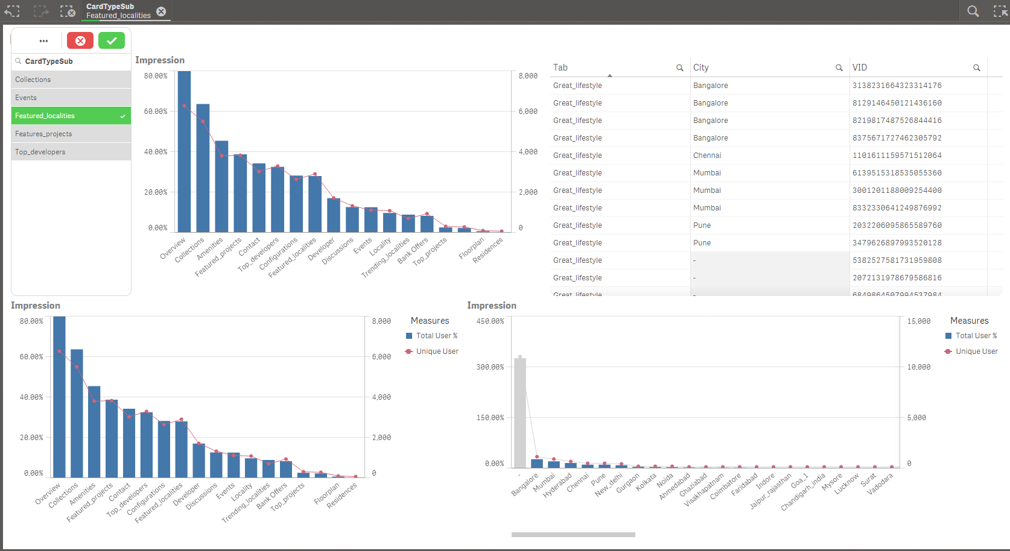Sort table by Tab column header
Screen dimensions: 1010x551
[x=561, y=68]
